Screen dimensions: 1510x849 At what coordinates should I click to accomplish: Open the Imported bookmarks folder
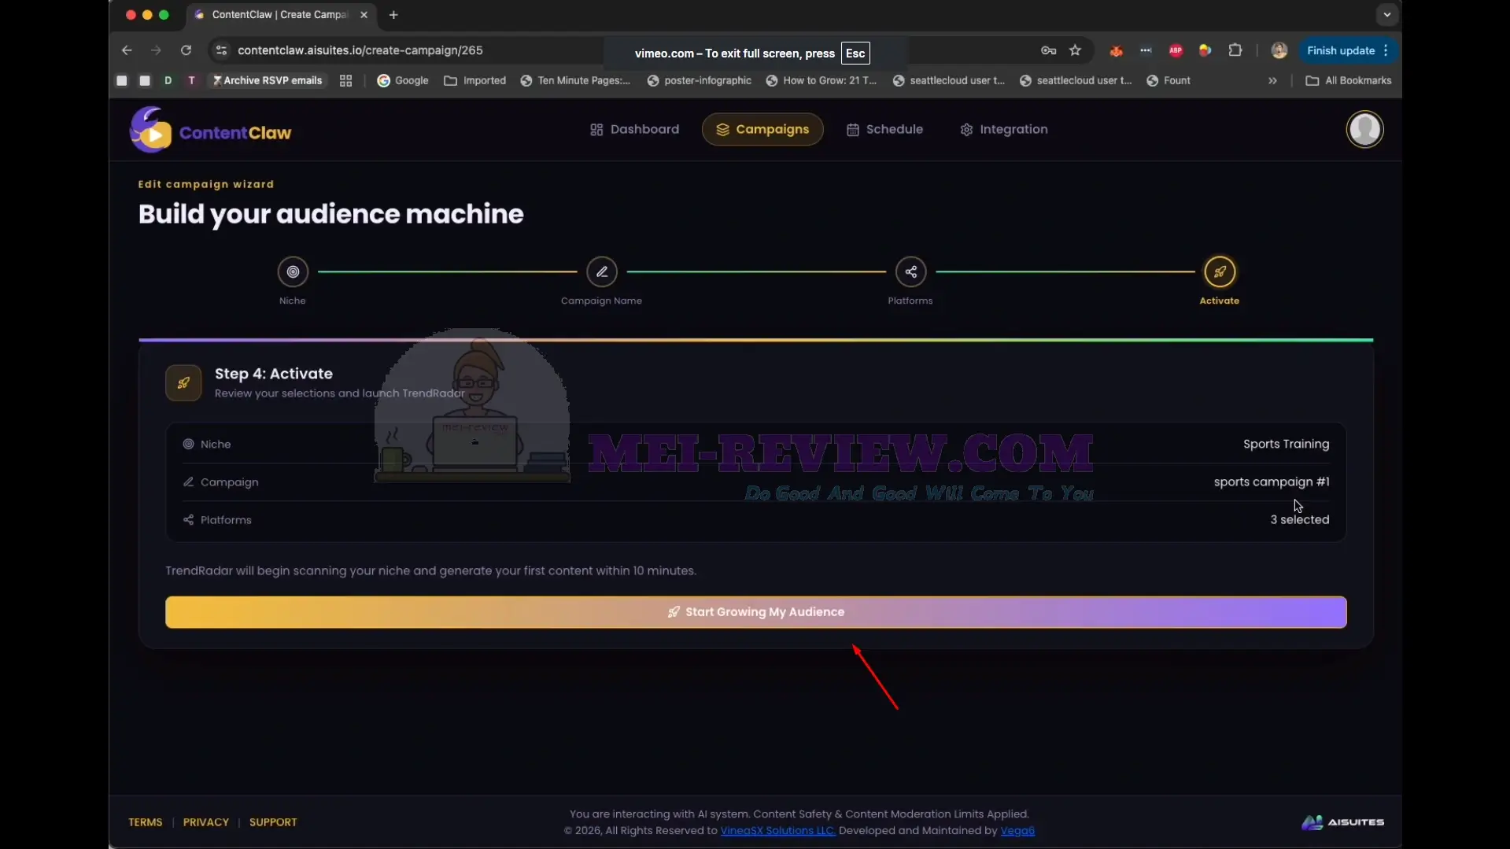pos(475,80)
